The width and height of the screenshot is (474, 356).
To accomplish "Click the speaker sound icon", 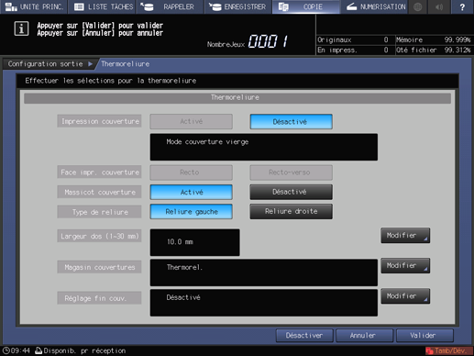I will 439,6.
